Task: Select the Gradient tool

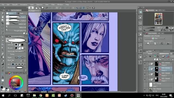Action: pyautogui.click(x=3, y=64)
